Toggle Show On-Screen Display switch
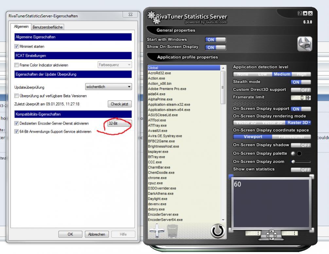This screenshot has width=329, height=254. point(216,47)
